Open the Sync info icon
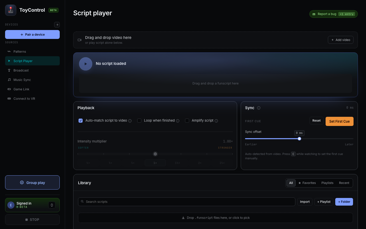This screenshot has height=229, width=366. click(259, 108)
